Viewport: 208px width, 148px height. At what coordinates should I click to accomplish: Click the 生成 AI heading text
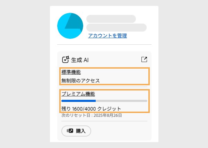point(80,60)
